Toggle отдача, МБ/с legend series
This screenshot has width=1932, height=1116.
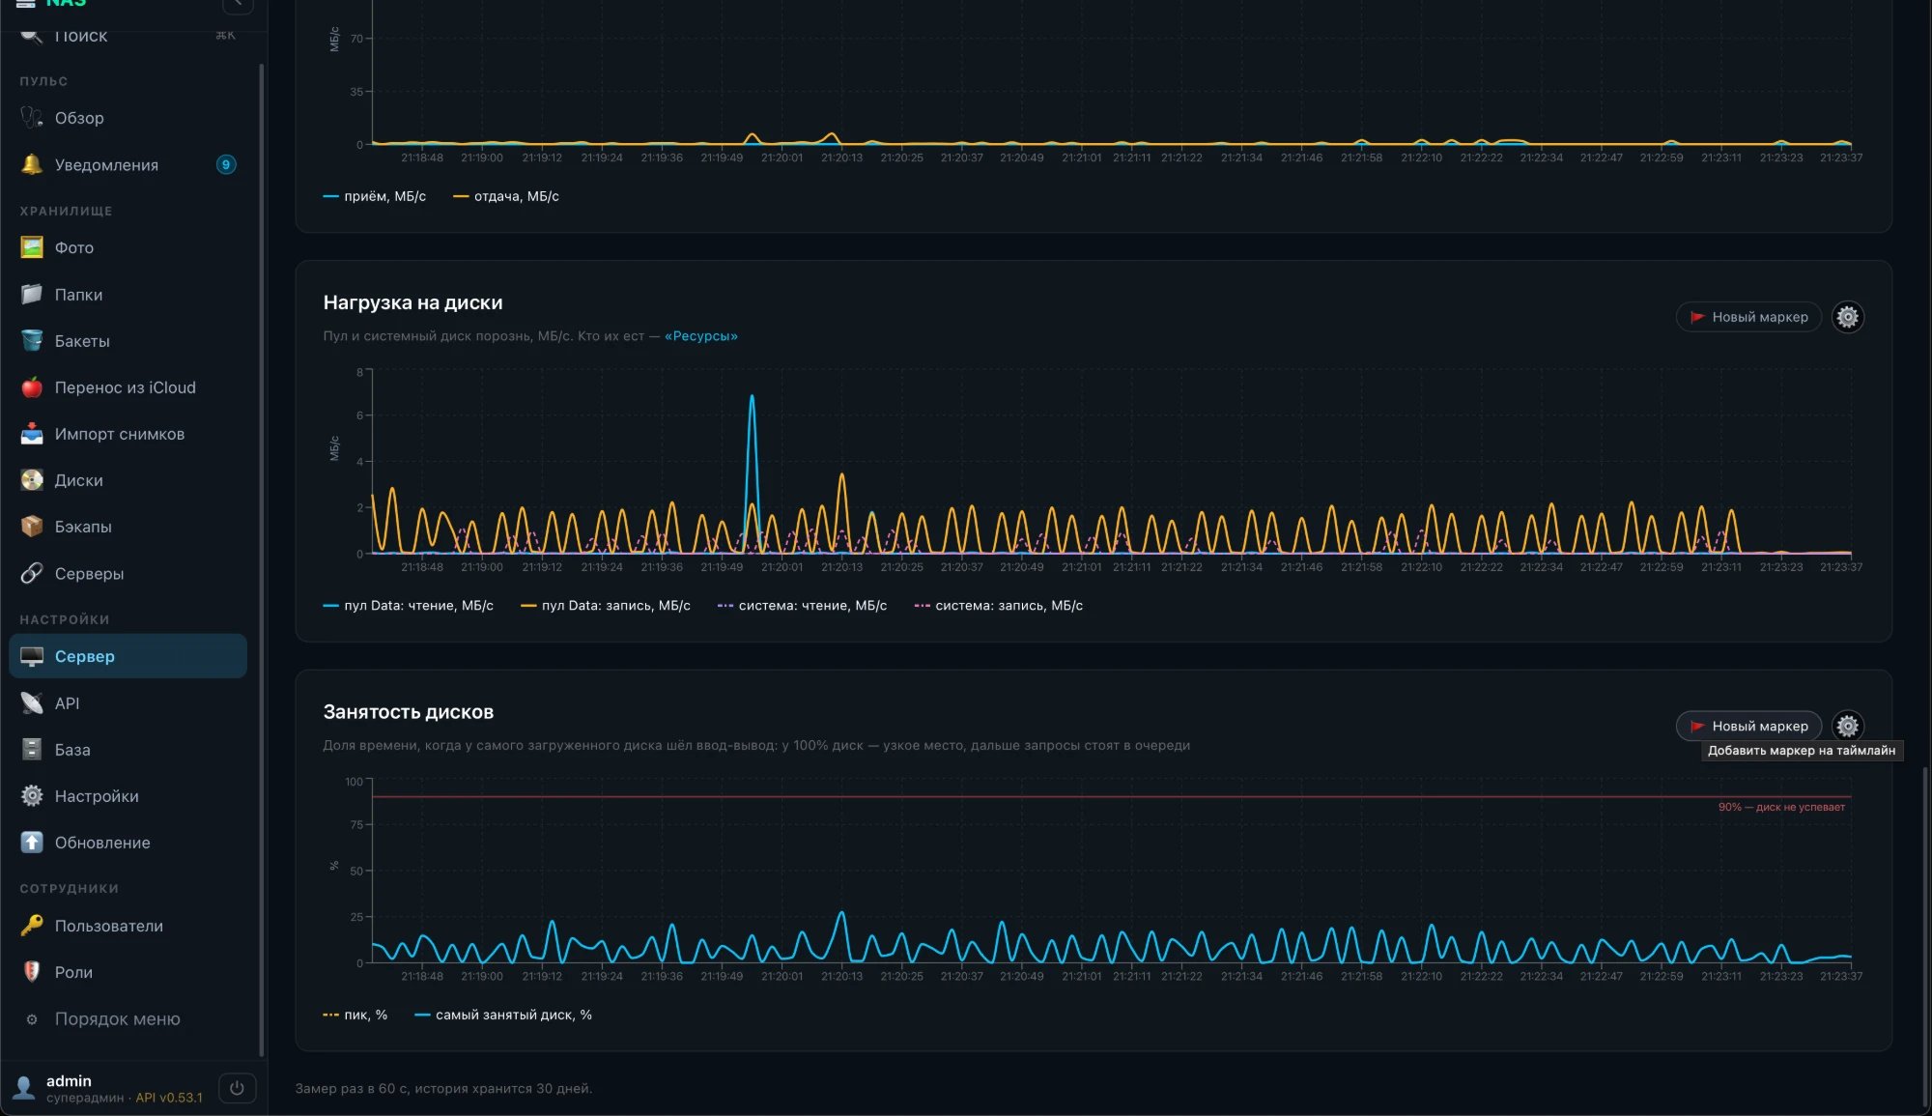505,196
